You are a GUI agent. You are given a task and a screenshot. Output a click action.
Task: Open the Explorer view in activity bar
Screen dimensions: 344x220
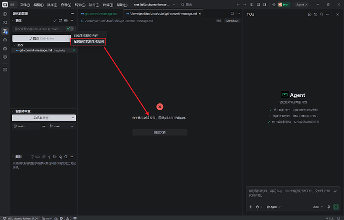coord(5,14)
